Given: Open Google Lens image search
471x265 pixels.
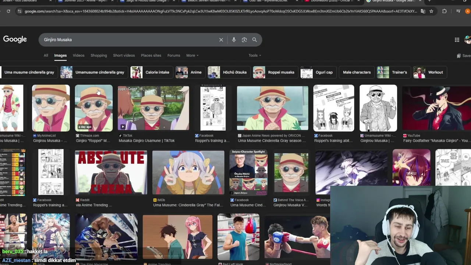Looking at the screenshot, I should pyautogui.click(x=244, y=40).
